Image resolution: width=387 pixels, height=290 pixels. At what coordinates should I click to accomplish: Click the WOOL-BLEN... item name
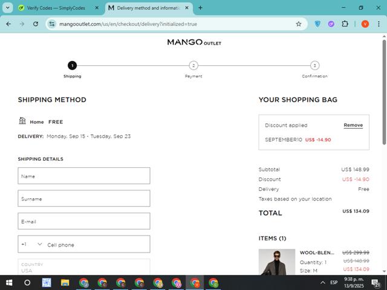[317, 253]
